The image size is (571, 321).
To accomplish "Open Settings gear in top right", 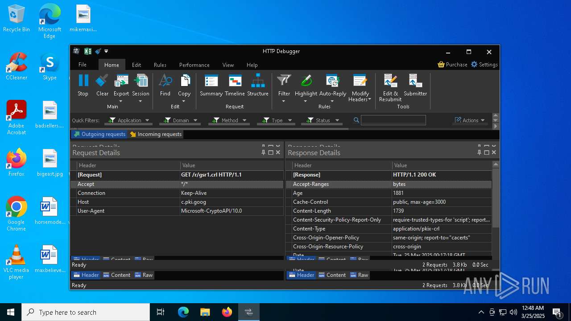I will click(484, 65).
